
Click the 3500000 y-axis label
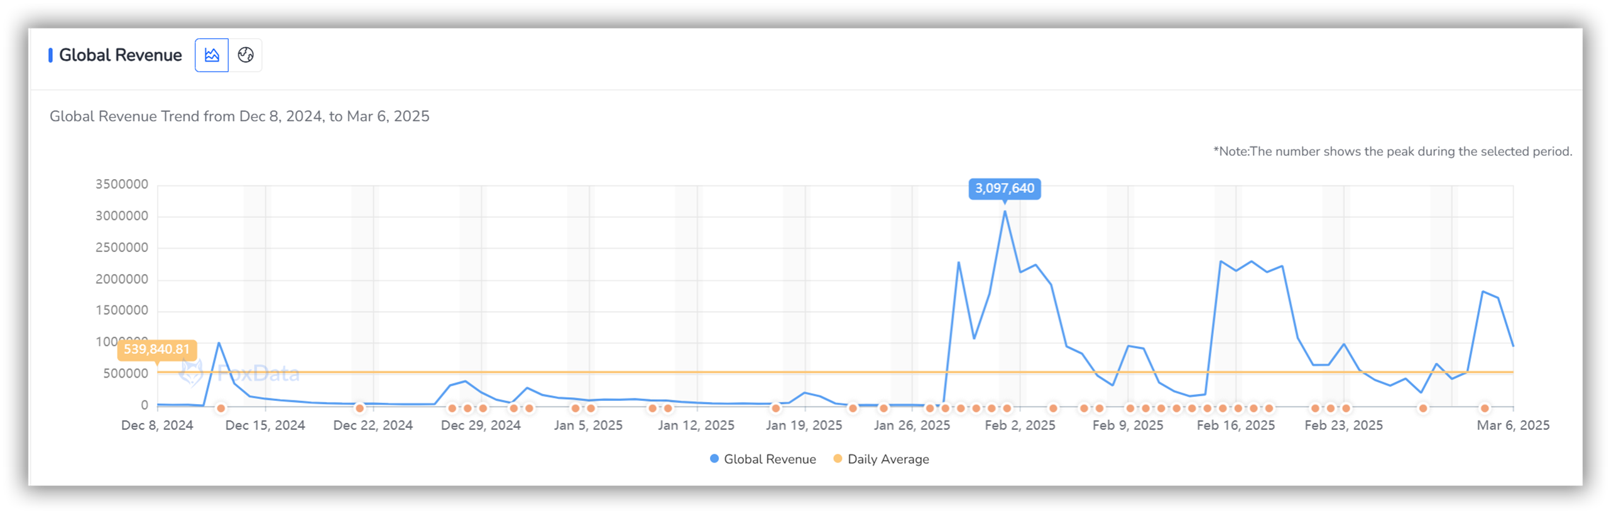pyautogui.click(x=121, y=185)
